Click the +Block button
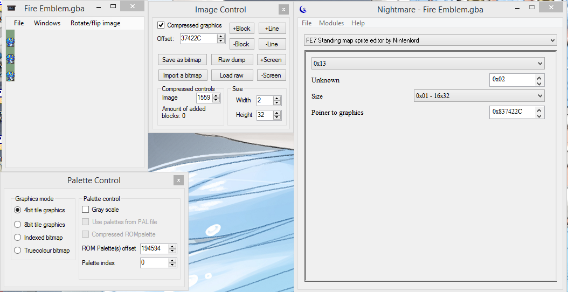568x292 pixels. click(x=241, y=29)
